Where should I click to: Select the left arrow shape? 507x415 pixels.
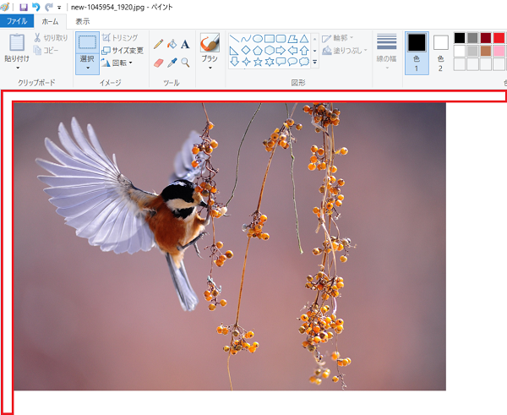[x=292, y=51]
